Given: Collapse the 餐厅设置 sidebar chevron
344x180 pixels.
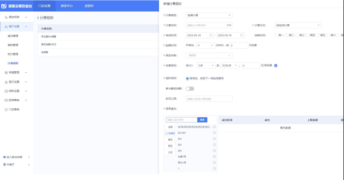Looking at the screenshot, I should 26,26.
